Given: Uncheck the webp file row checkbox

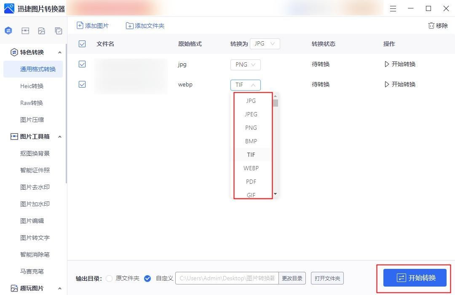Looking at the screenshot, I should click(82, 84).
